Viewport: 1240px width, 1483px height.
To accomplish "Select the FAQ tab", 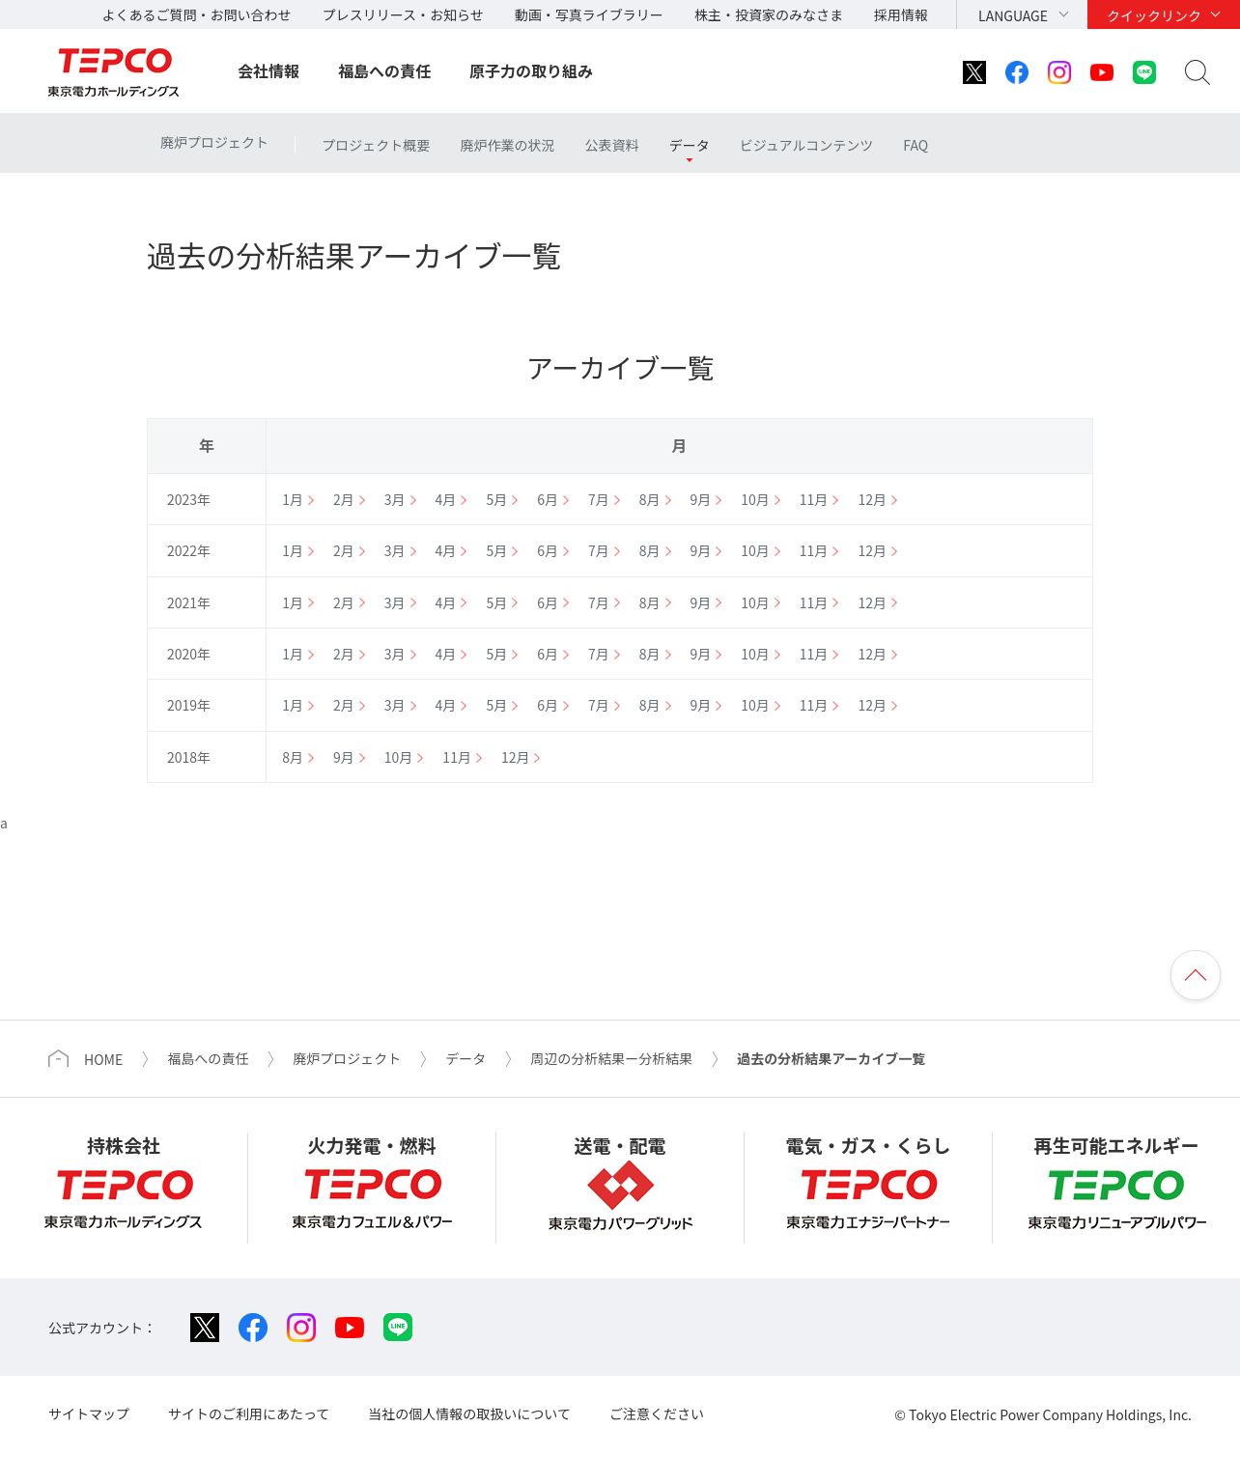I will point(916,146).
